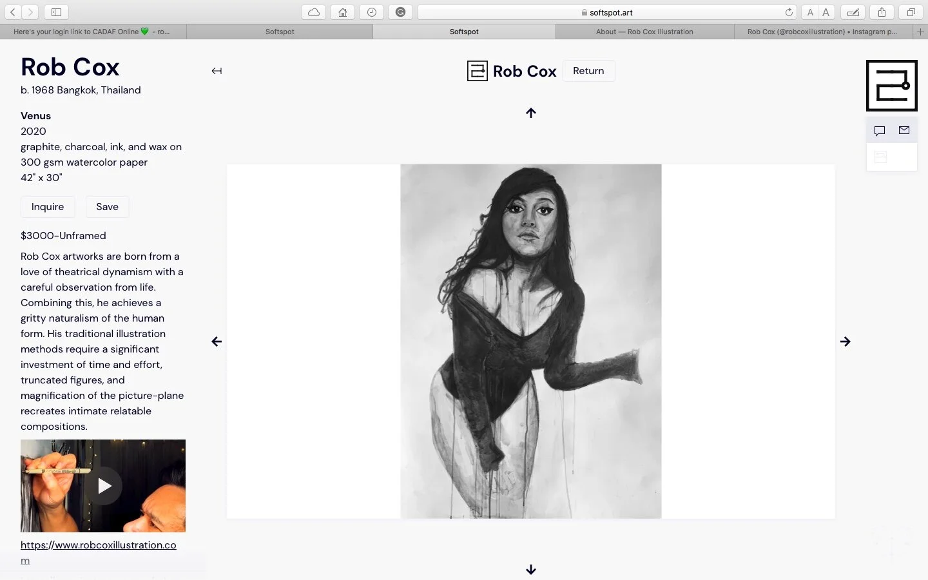
Task: Click the "$3000-Unframed" price text
Action: [x=63, y=236]
